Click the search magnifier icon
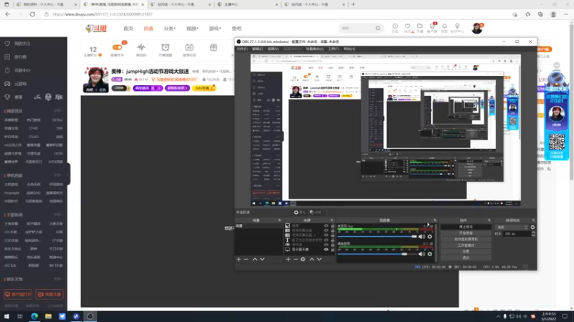Image resolution: width=574 pixels, height=322 pixels. pyautogui.click(x=378, y=28)
